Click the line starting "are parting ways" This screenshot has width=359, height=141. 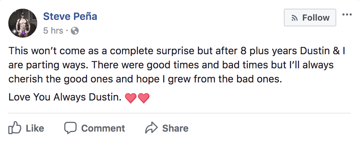point(171,65)
